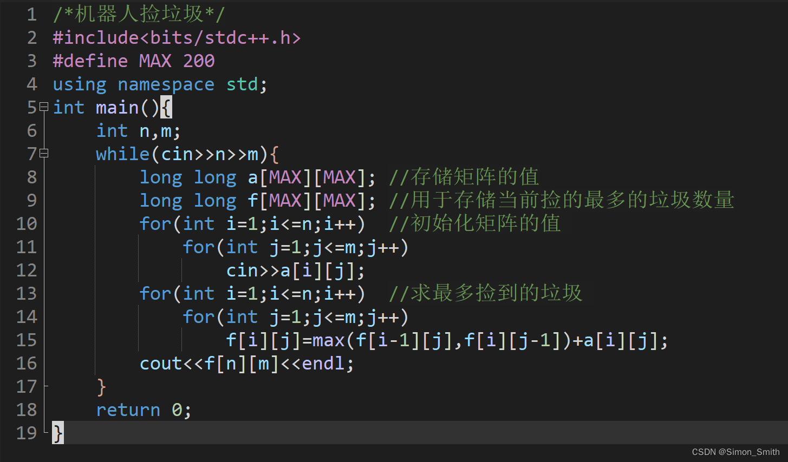Screen dimensions: 788x462
Task: Click line number 10 in the gutter
Action: 27,224
